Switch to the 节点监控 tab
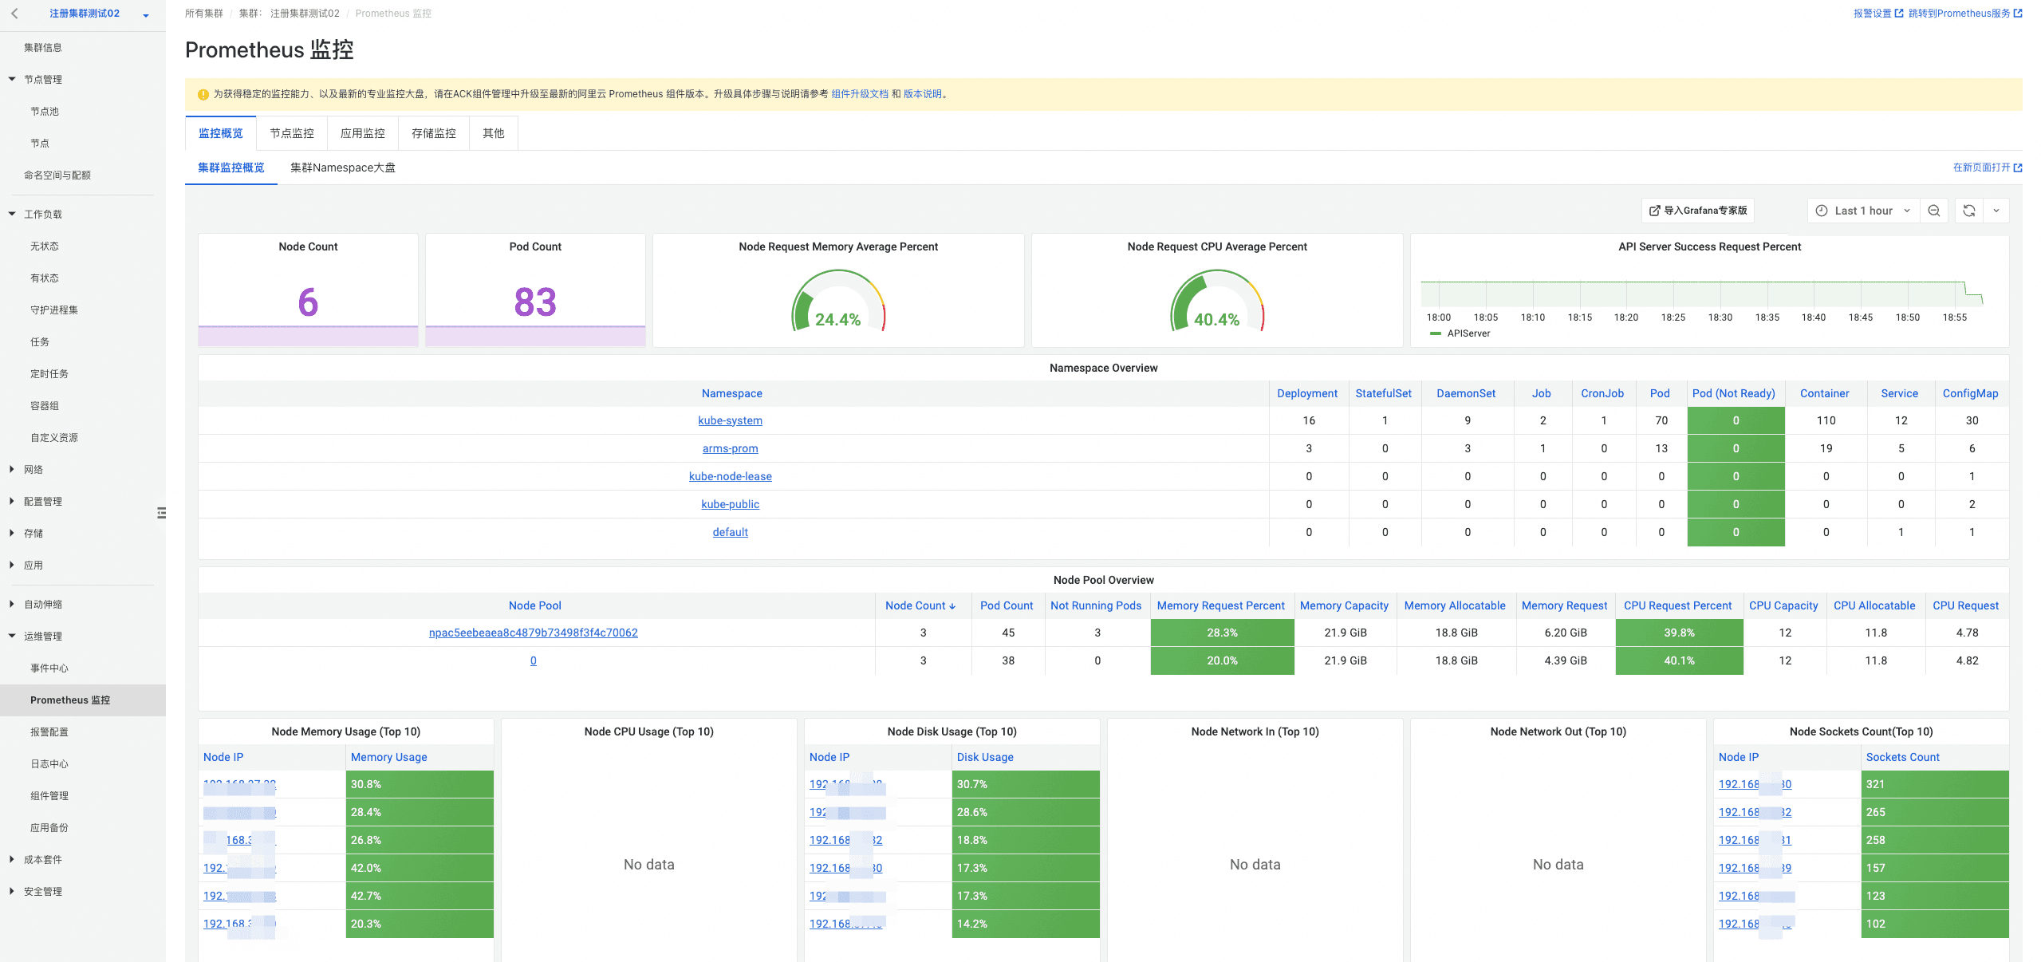 pyautogui.click(x=291, y=133)
